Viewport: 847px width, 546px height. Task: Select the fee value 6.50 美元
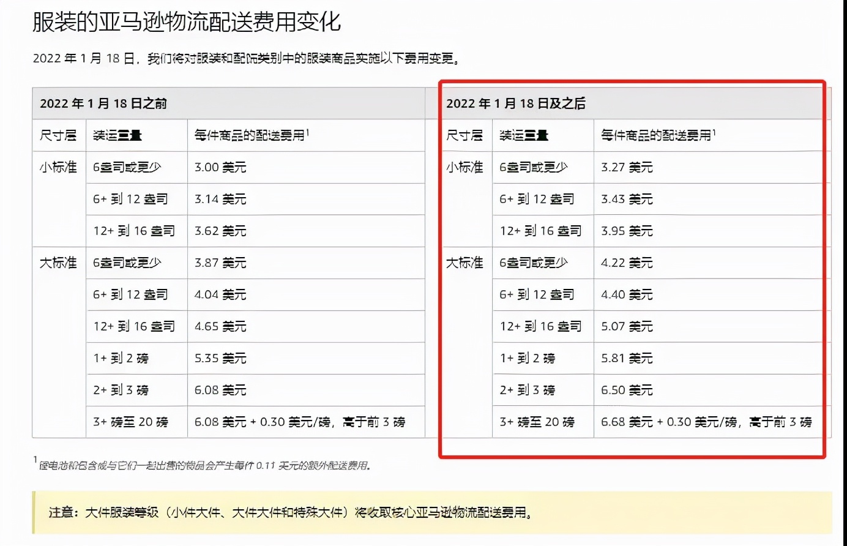pyautogui.click(x=627, y=390)
